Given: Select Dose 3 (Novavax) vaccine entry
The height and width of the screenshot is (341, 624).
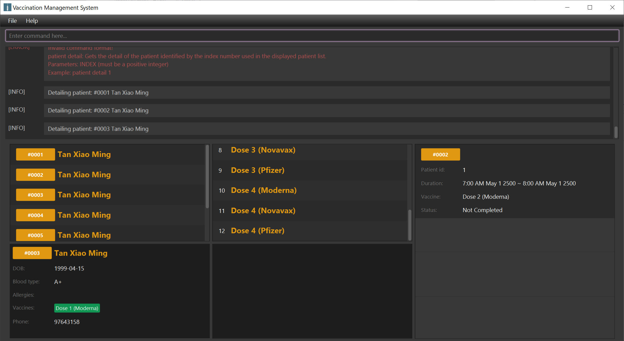Looking at the screenshot, I should tap(263, 150).
